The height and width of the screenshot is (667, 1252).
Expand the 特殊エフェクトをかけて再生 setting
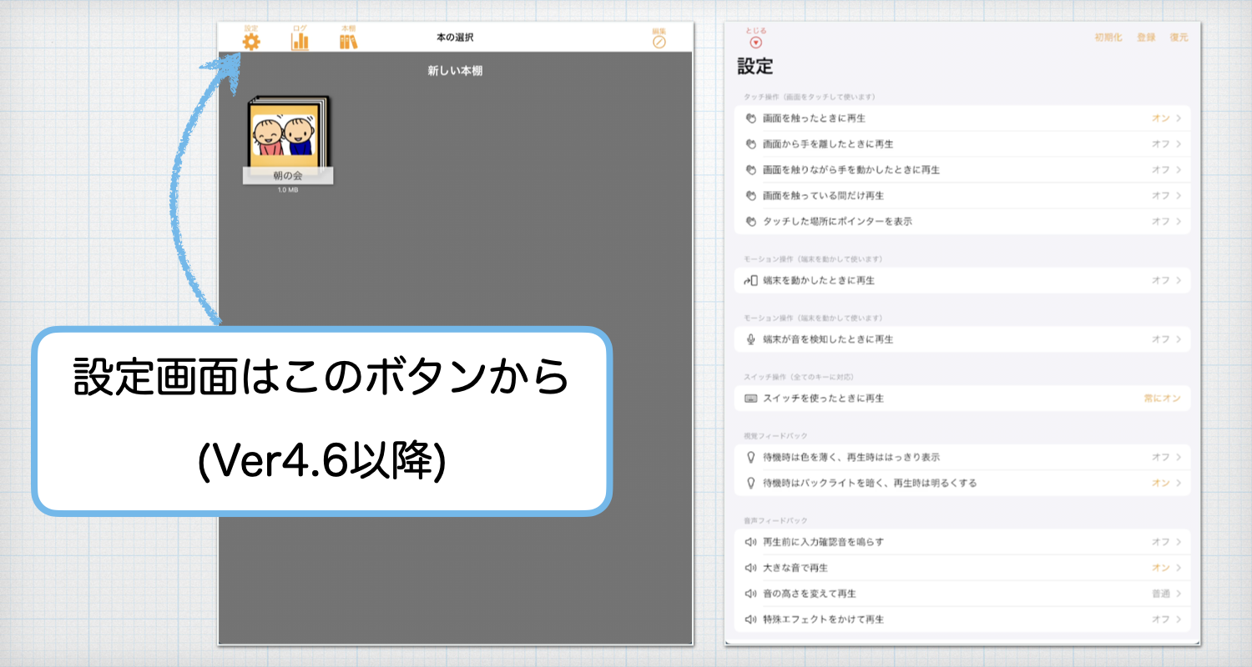pos(1161,619)
